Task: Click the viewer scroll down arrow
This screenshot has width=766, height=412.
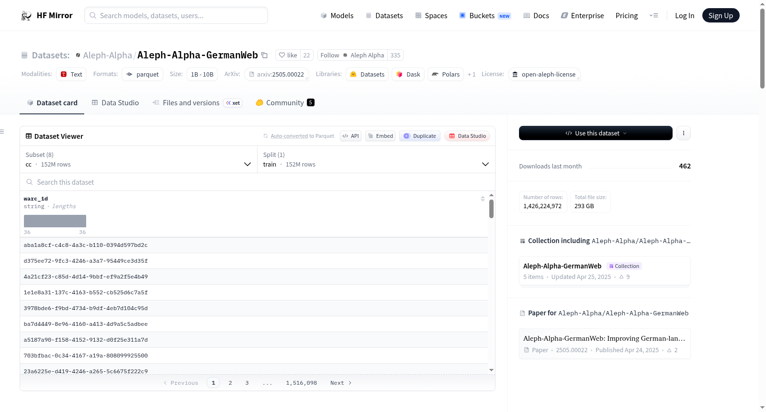Action: click(x=491, y=370)
